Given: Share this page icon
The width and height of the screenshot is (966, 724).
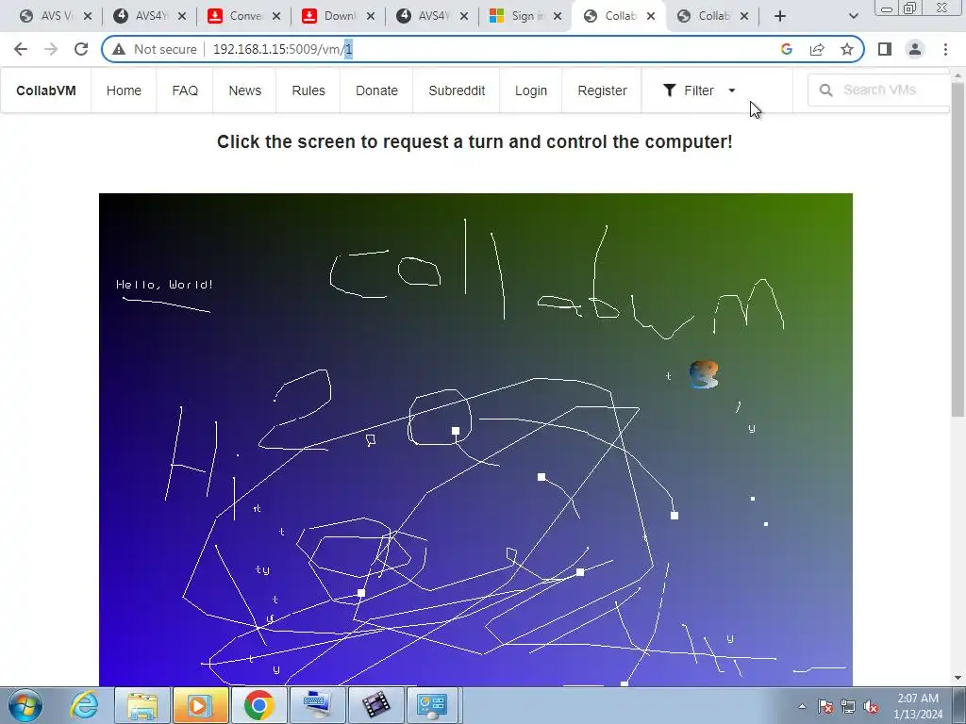Looking at the screenshot, I should [x=817, y=49].
